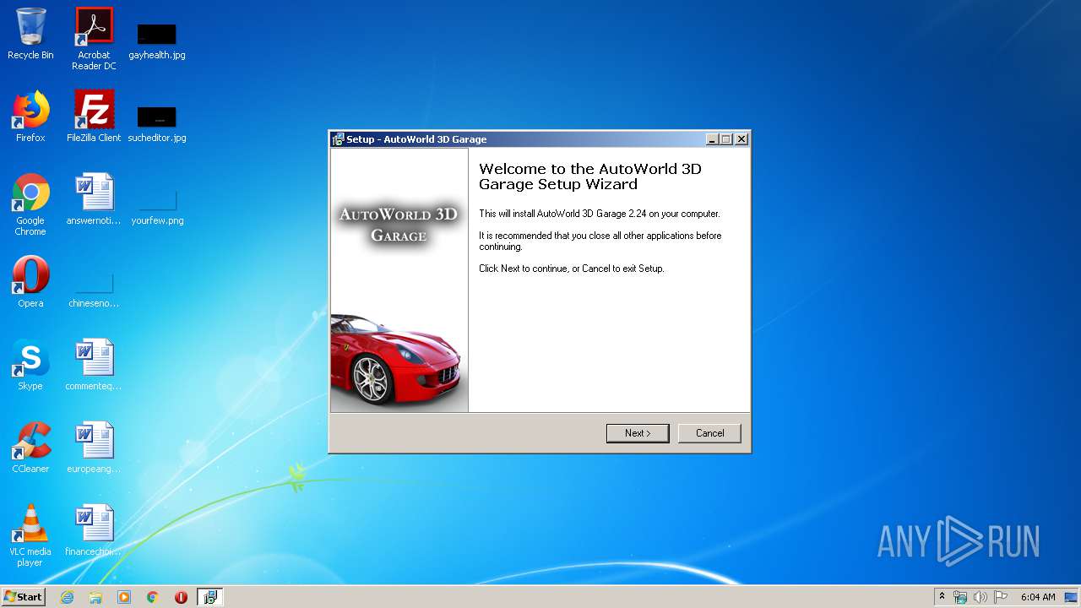Launch Skype from desktop
The image size is (1081, 608).
[x=30, y=365]
